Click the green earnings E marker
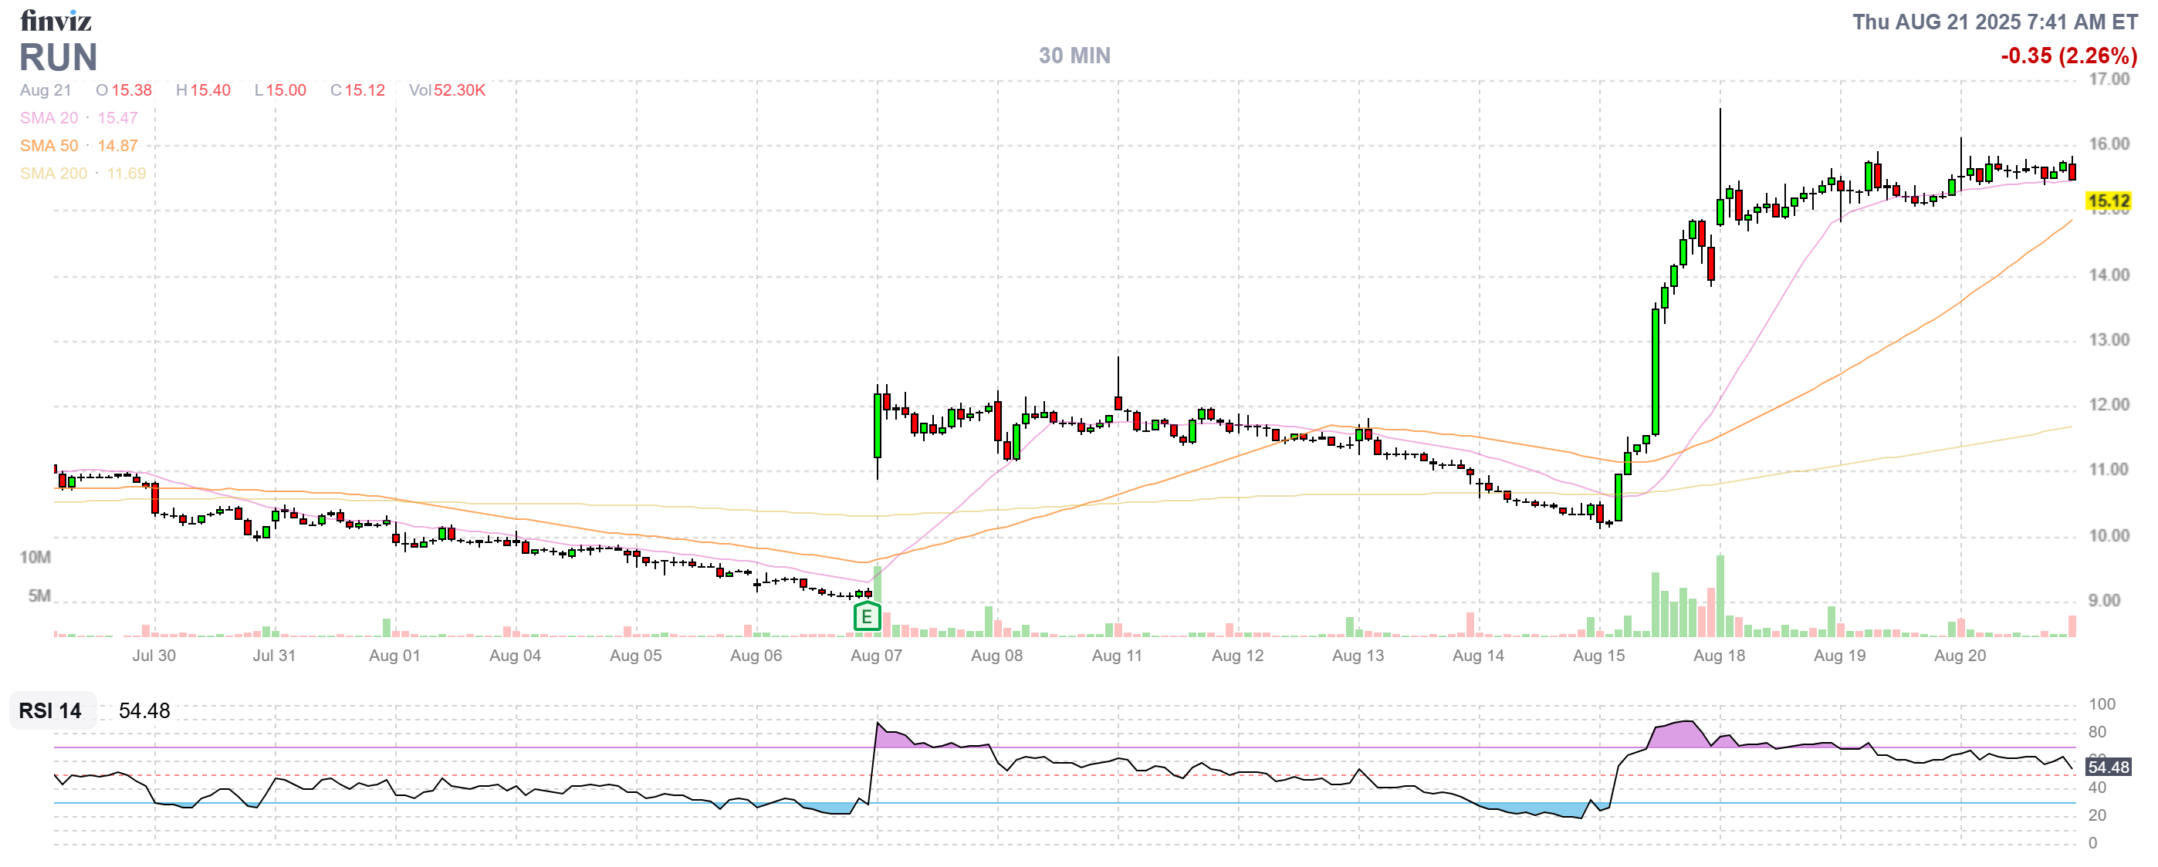2158x867 pixels. click(x=866, y=618)
